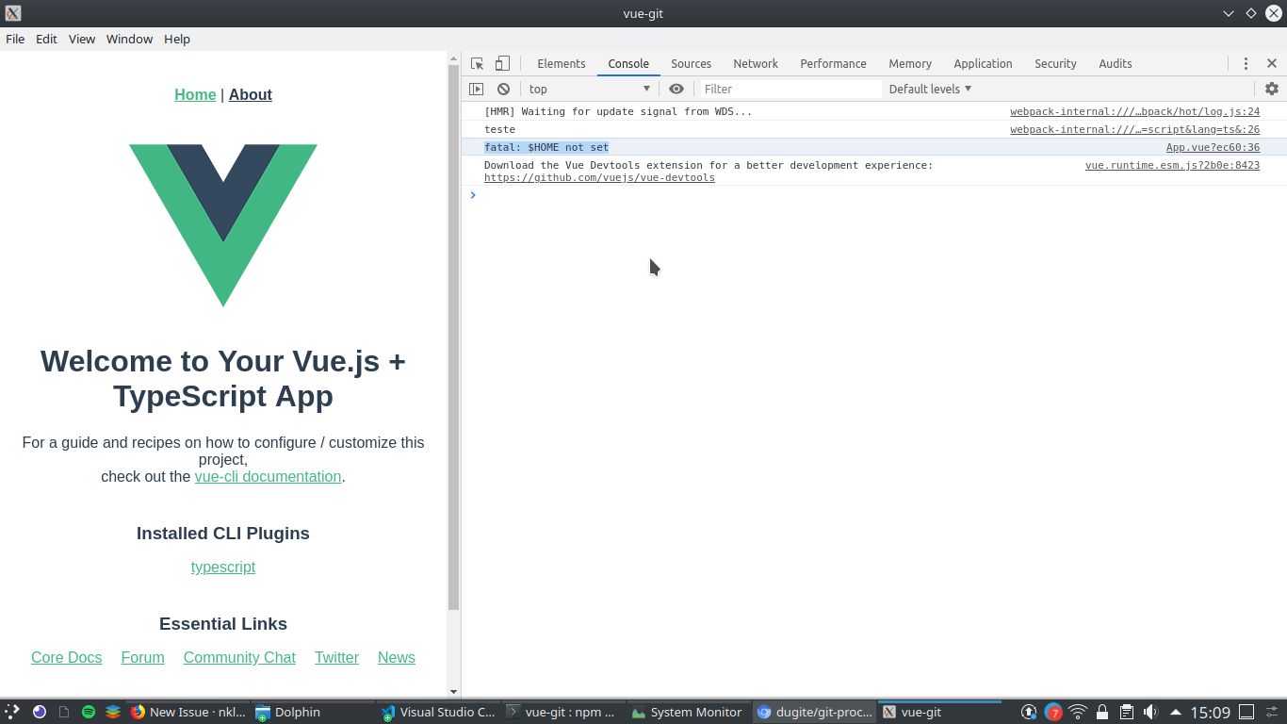Click the console drawer sidebar icon

(478, 88)
